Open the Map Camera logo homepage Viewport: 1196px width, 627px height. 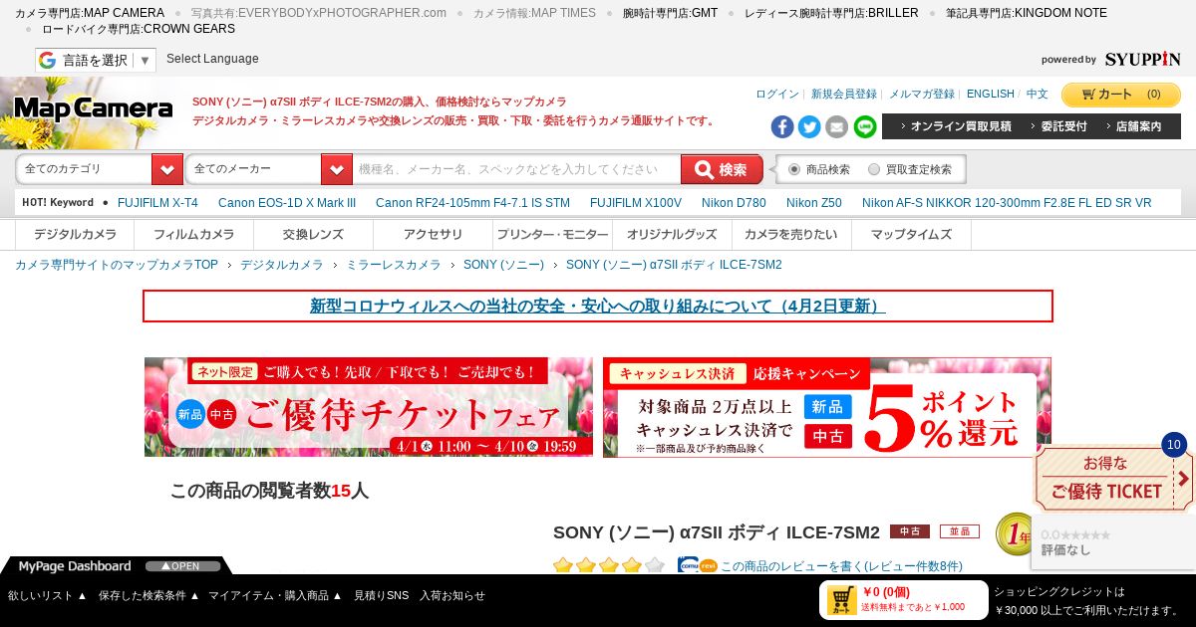pyautogui.click(x=93, y=109)
